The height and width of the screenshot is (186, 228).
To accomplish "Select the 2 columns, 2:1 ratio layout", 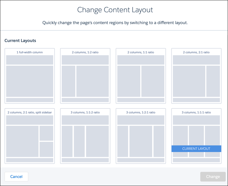I will (x=196, y=75).
